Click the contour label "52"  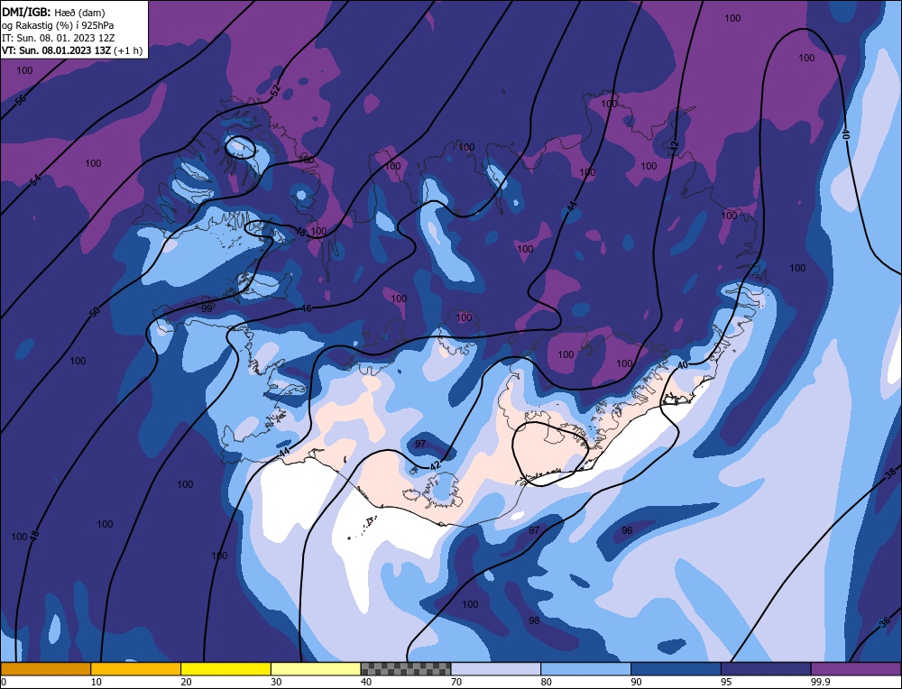(275, 90)
